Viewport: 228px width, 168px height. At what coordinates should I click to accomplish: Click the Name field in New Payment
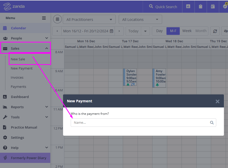[x=143, y=123]
